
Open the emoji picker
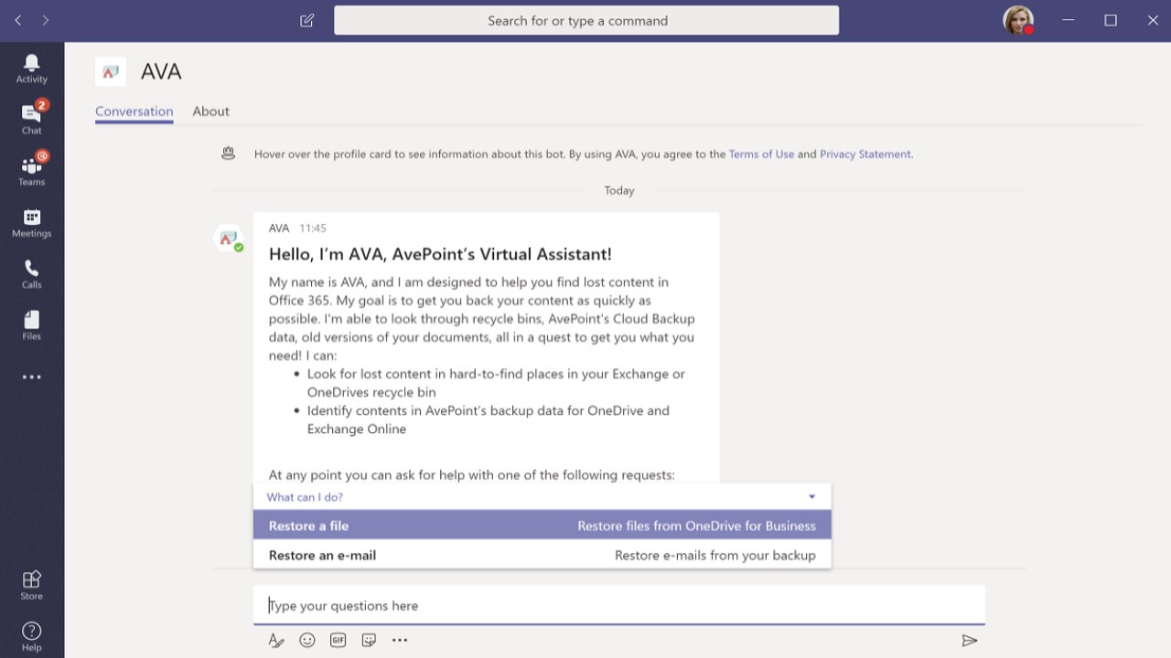[x=307, y=641]
